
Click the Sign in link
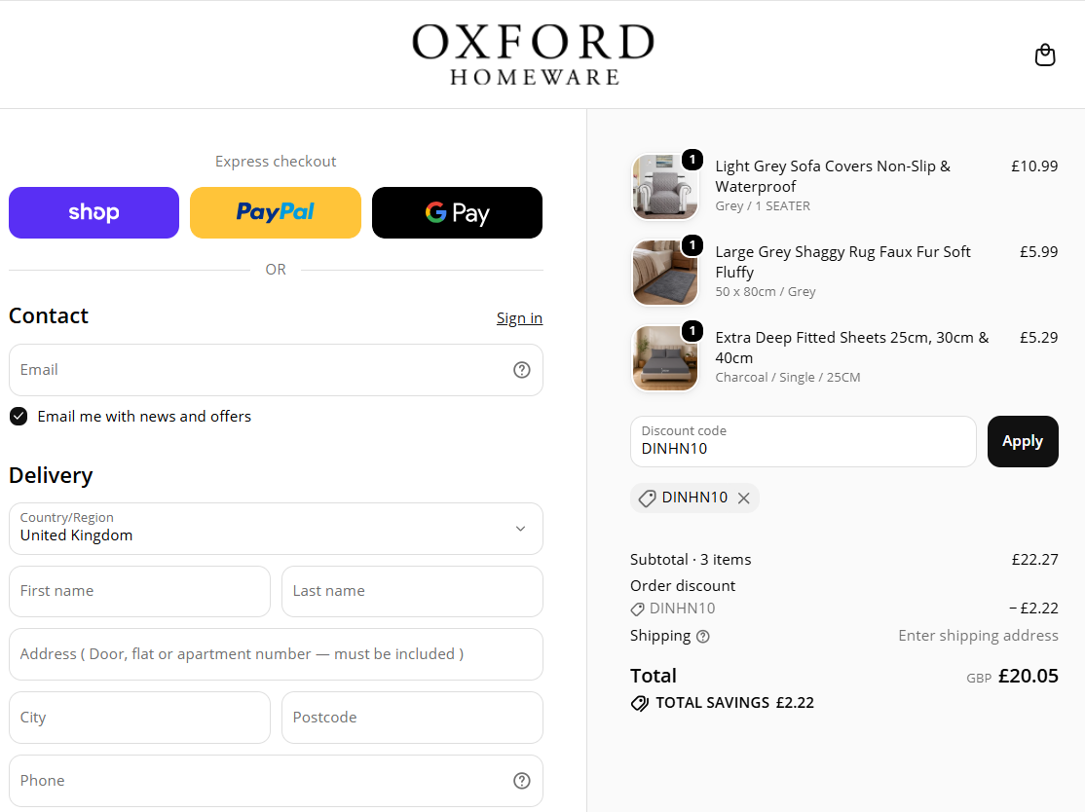tap(520, 318)
